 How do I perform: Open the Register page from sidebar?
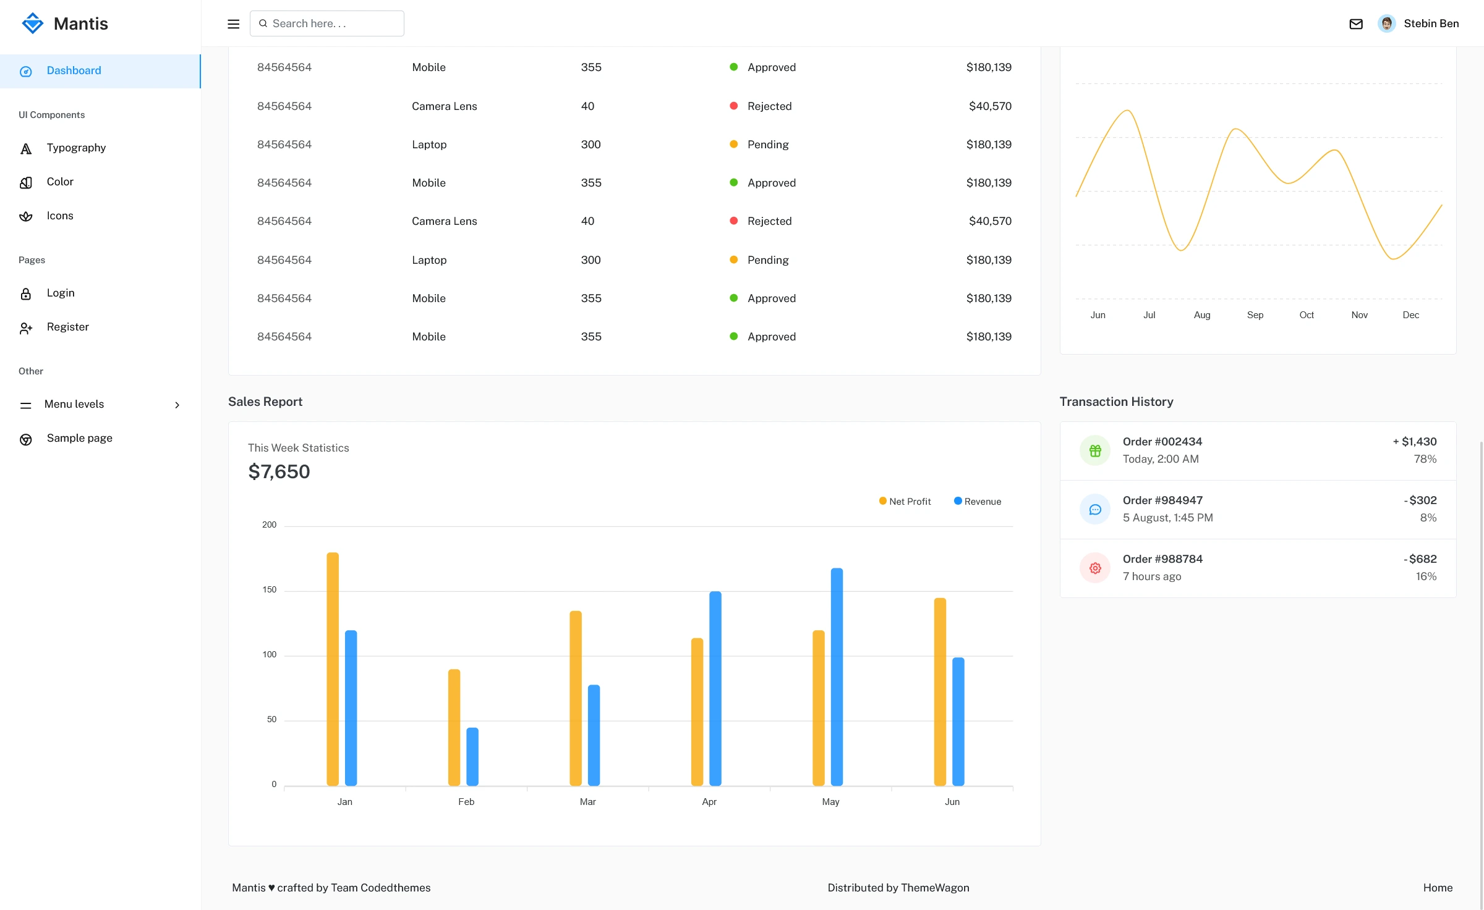point(67,327)
